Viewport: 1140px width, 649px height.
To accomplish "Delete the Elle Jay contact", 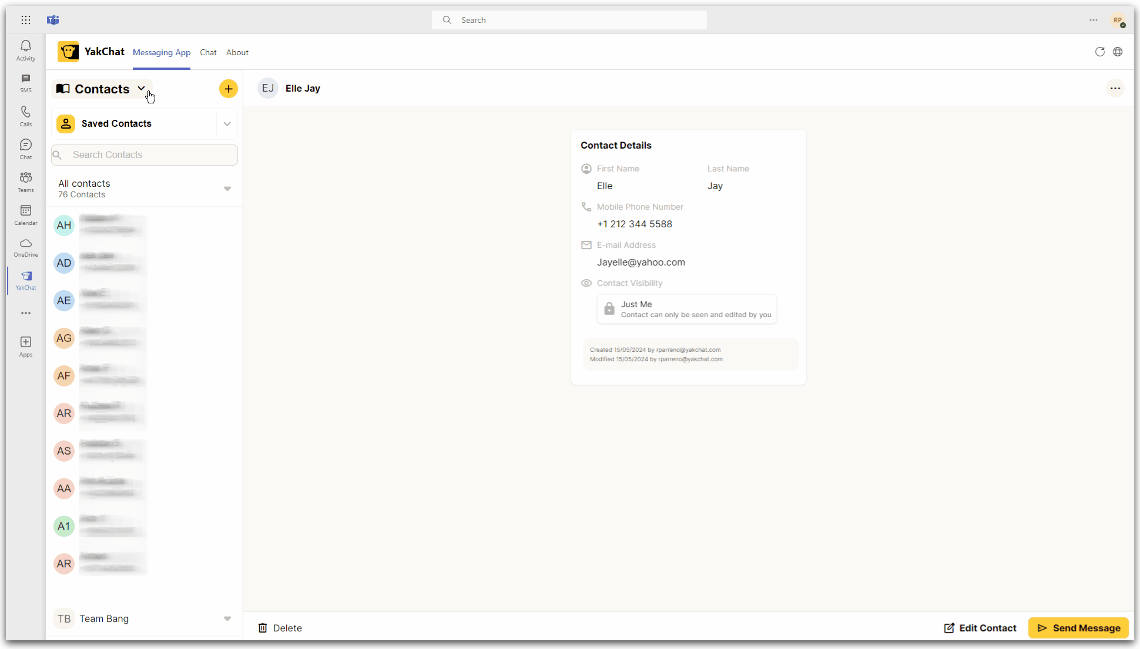I will [280, 628].
